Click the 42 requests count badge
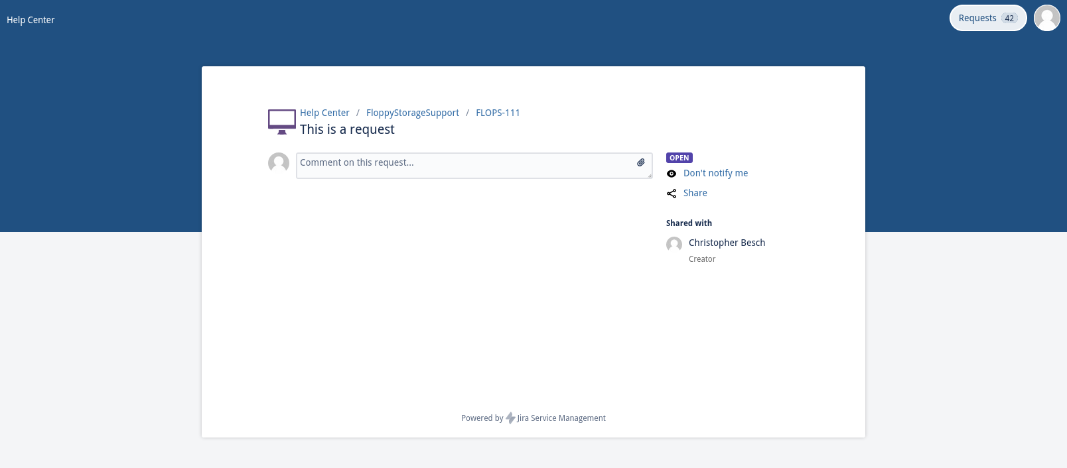Viewport: 1067px width, 468px height. [x=1009, y=19]
